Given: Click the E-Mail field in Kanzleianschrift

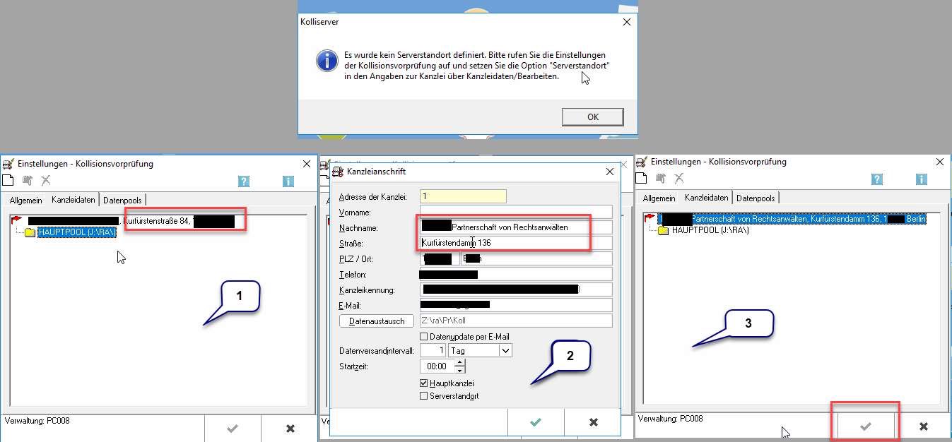Looking at the screenshot, I should (x=516, y=306).
